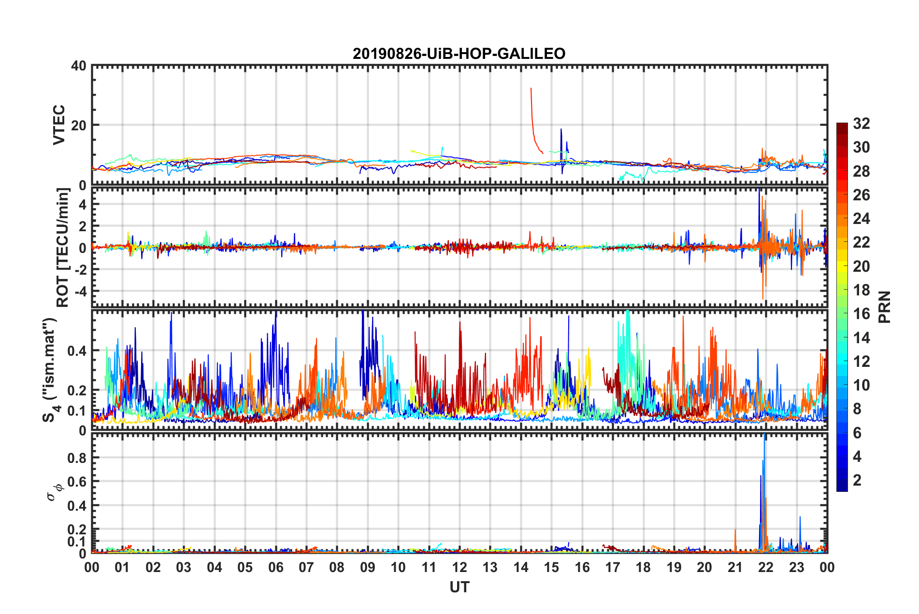Select colorbar tick label "6"
The image size is (919, 614).
pos(857,433)
